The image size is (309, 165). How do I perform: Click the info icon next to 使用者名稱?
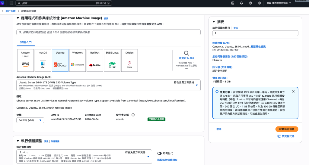click(133, 115)
